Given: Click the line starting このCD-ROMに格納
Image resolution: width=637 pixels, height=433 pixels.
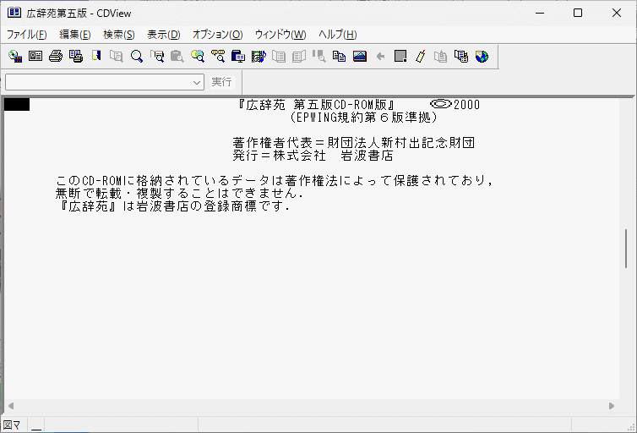Looking at the screenshot, I should 275,180.
